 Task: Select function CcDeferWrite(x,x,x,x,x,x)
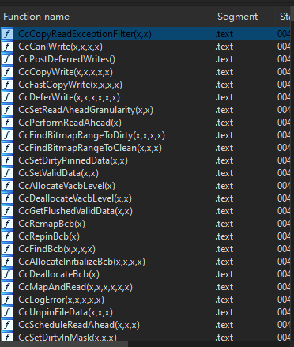point(69,97)
